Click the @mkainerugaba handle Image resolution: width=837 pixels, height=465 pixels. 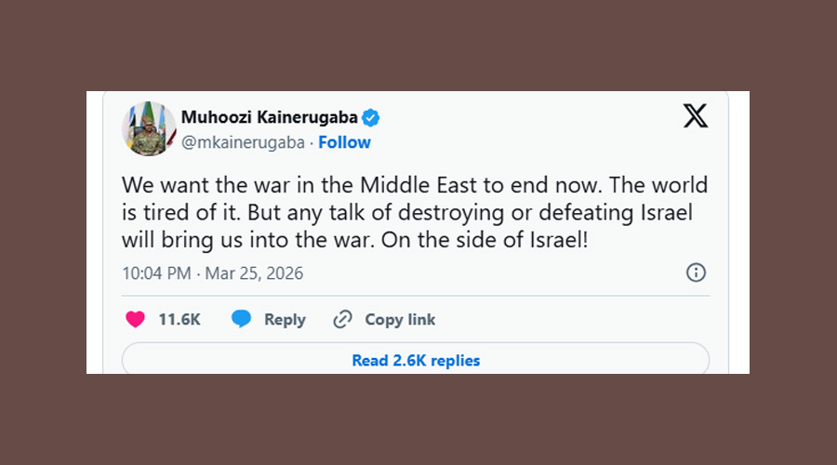[244, 142]
